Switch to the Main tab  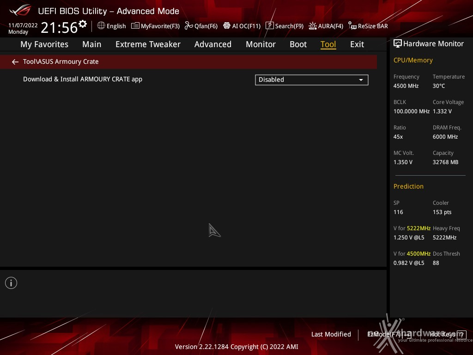(x=92, y=44)
